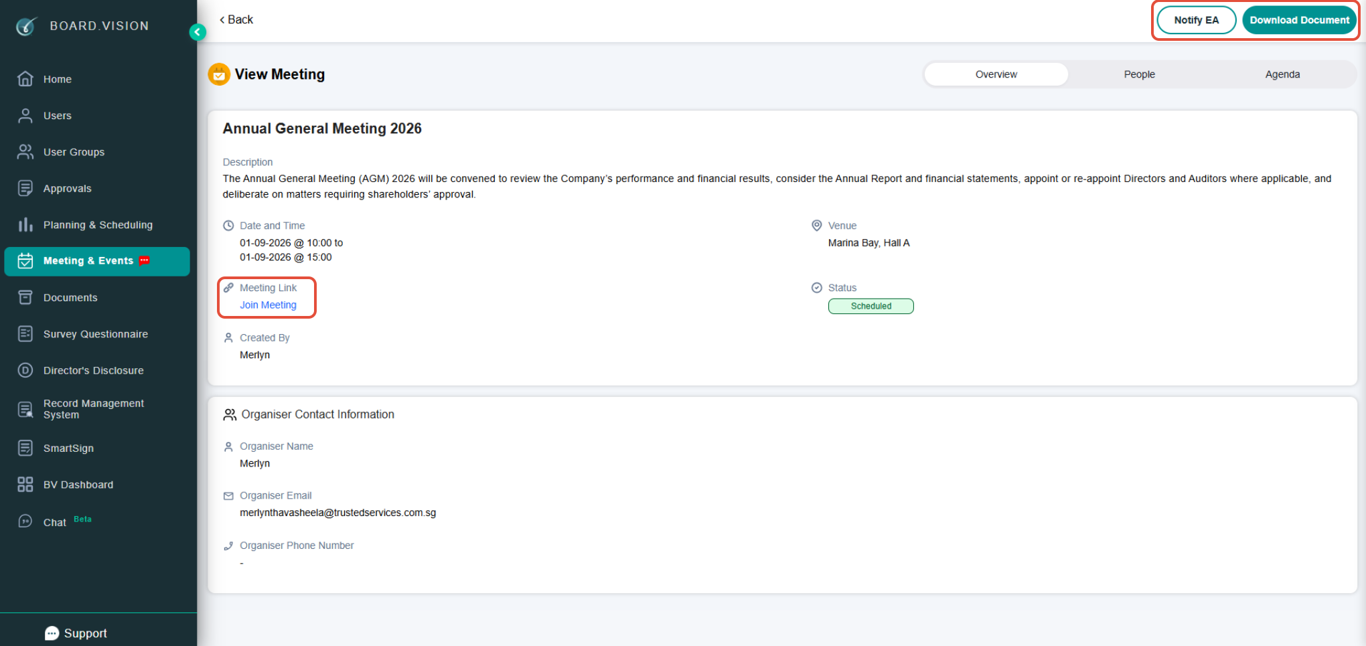Click the envelope icon beside Organiser Email
This screenshot has width=1366, height=646.
point(228,496)
